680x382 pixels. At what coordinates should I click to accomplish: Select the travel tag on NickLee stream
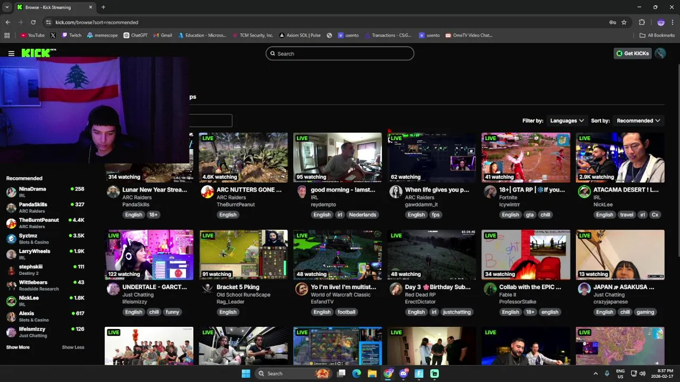click(627, 215)
